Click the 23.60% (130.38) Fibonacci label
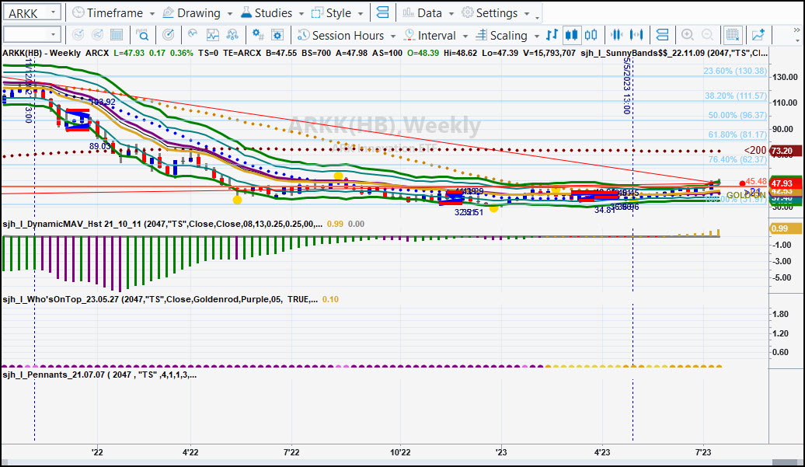 coord(735,71)
